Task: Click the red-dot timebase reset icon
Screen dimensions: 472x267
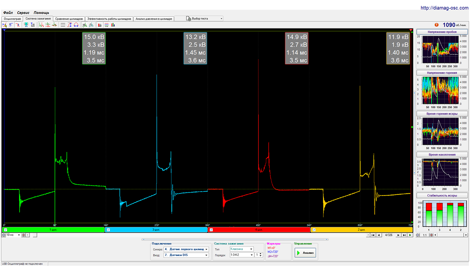Action: (x=23, y=235)
